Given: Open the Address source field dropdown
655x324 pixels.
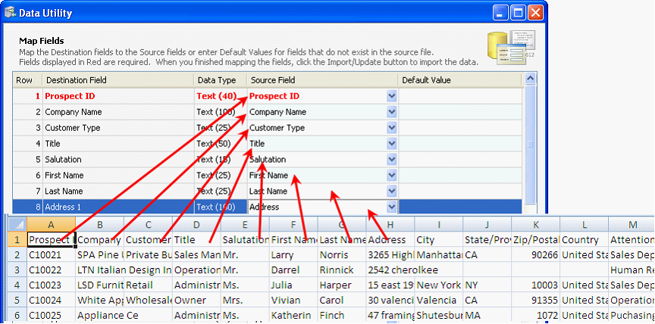Looking at the screenshot, I should tap(392, 207).
